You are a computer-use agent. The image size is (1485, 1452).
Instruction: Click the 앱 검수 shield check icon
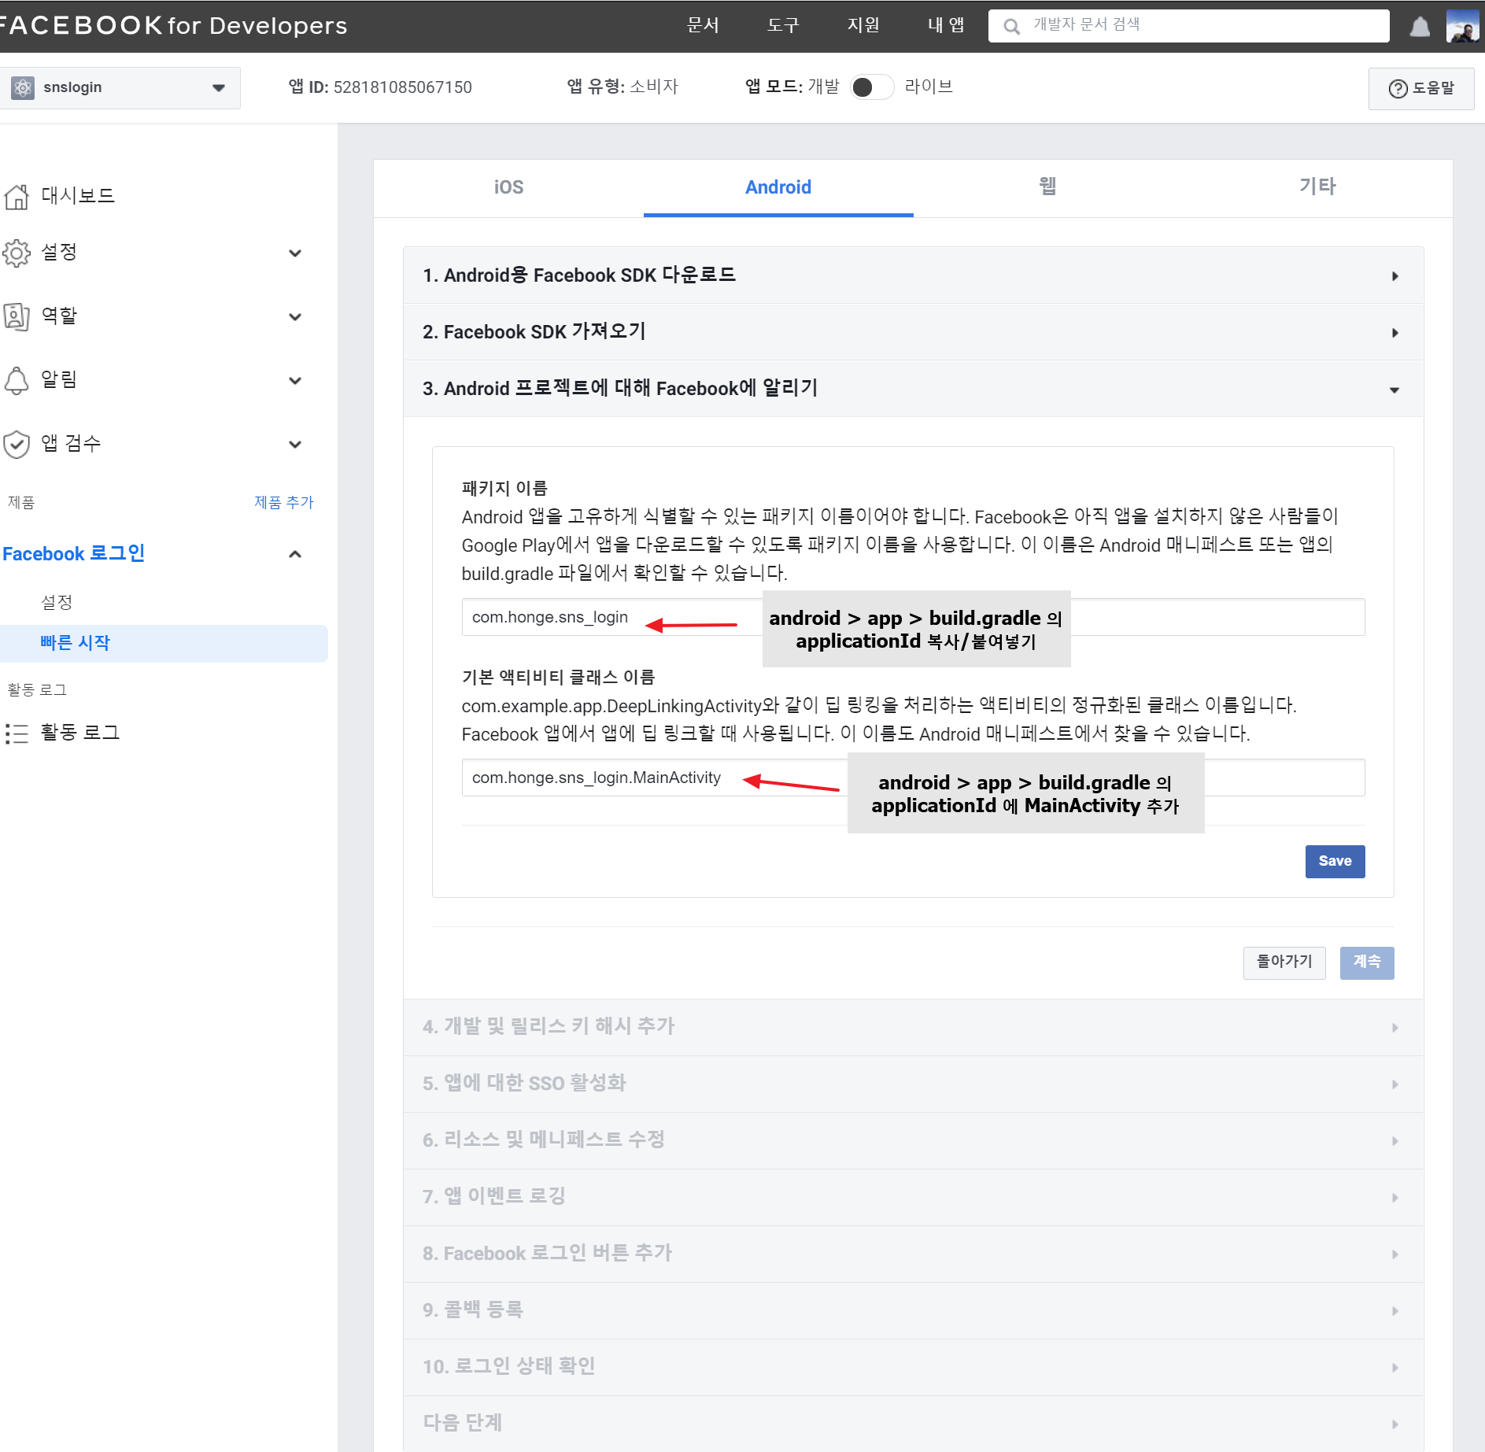[x=16, y=444]
